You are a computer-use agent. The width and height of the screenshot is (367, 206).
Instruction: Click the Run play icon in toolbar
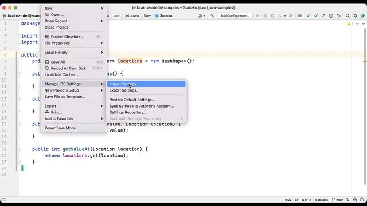click(257, 15)
